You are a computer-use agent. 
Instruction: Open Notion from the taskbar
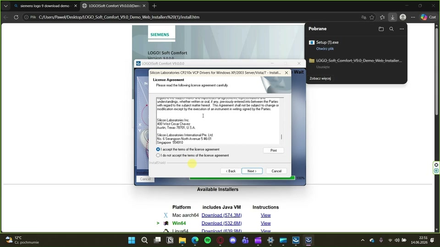[170, 240]
